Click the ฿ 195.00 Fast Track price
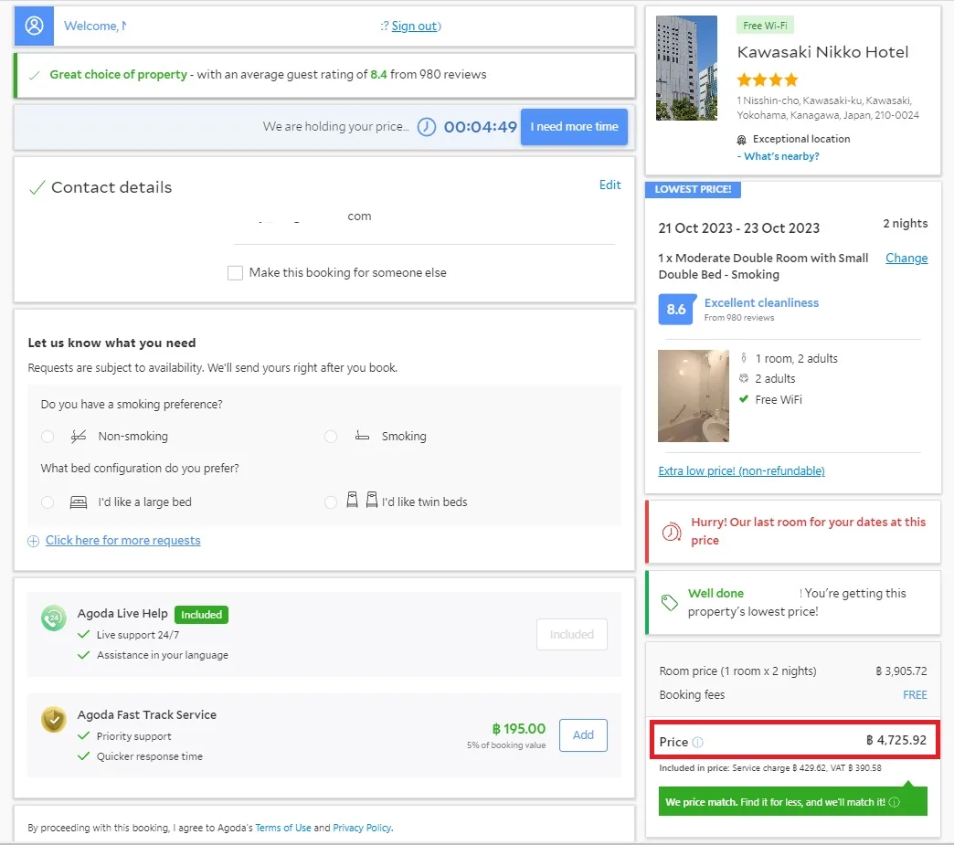The image size is (954, 845). coord(518,729)
